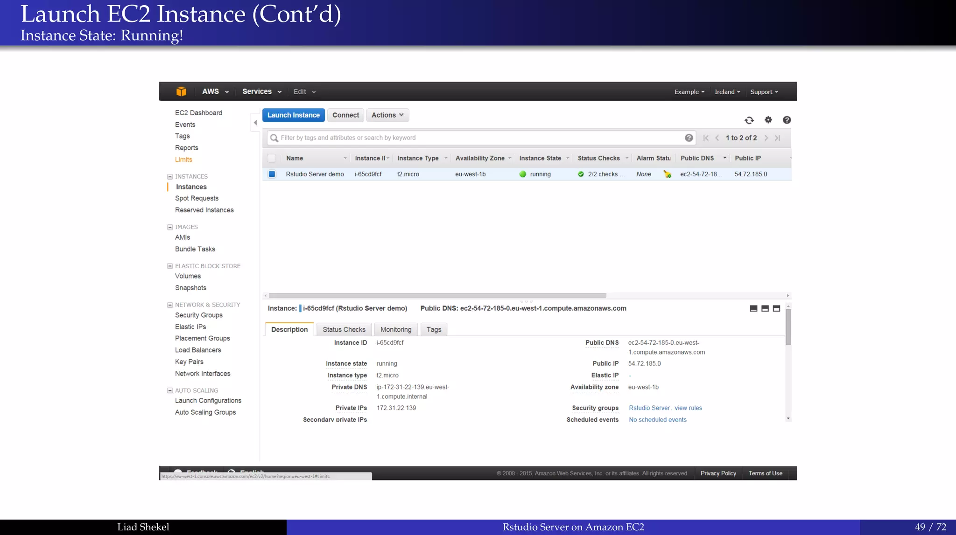
Task: Open the Example account dropdown
Action: point(689,92)
